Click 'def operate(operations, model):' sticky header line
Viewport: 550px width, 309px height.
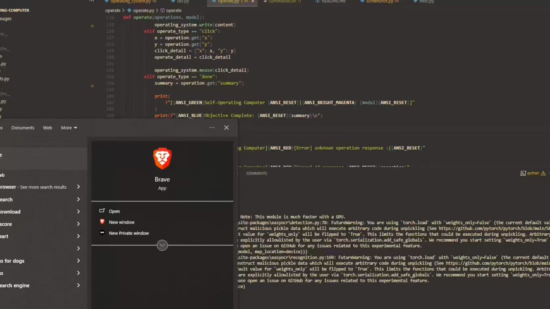pos(163,17)
